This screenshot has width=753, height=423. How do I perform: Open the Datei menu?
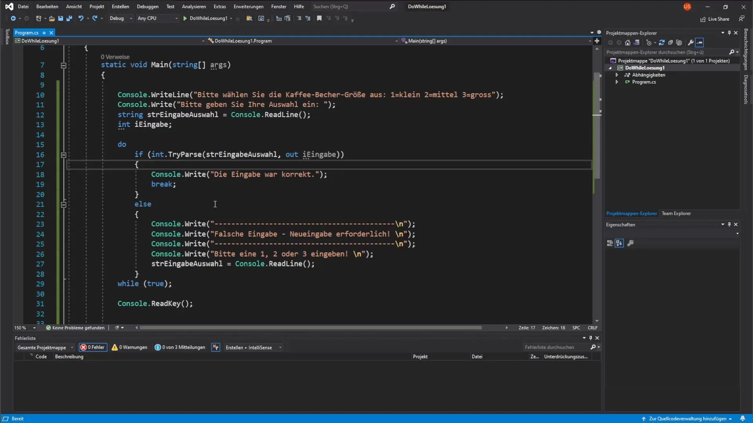[x=23, y=7]
